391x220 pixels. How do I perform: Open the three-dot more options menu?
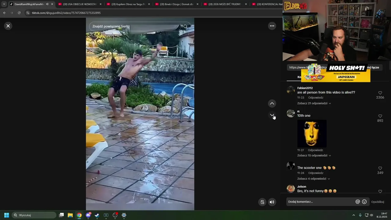coord(272,26)
